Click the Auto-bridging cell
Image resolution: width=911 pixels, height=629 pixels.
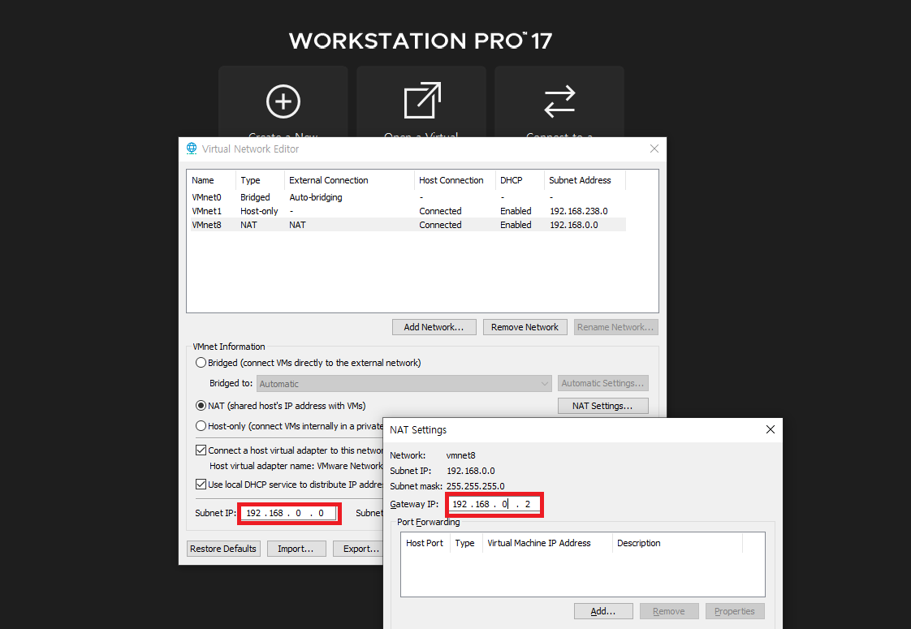click(316, 197)
